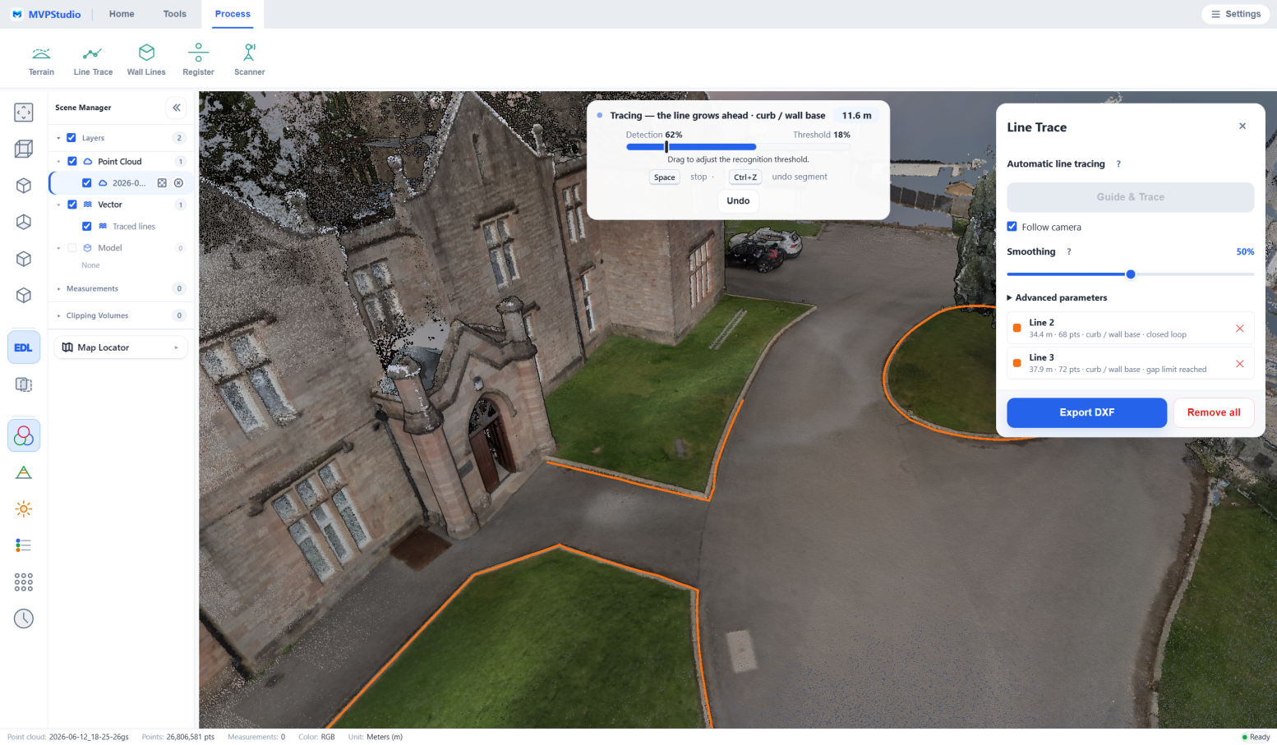This screenshot has height=745, width=1277.
Task: Click the Detection threshold slider bar
Action: click(738, 147)
